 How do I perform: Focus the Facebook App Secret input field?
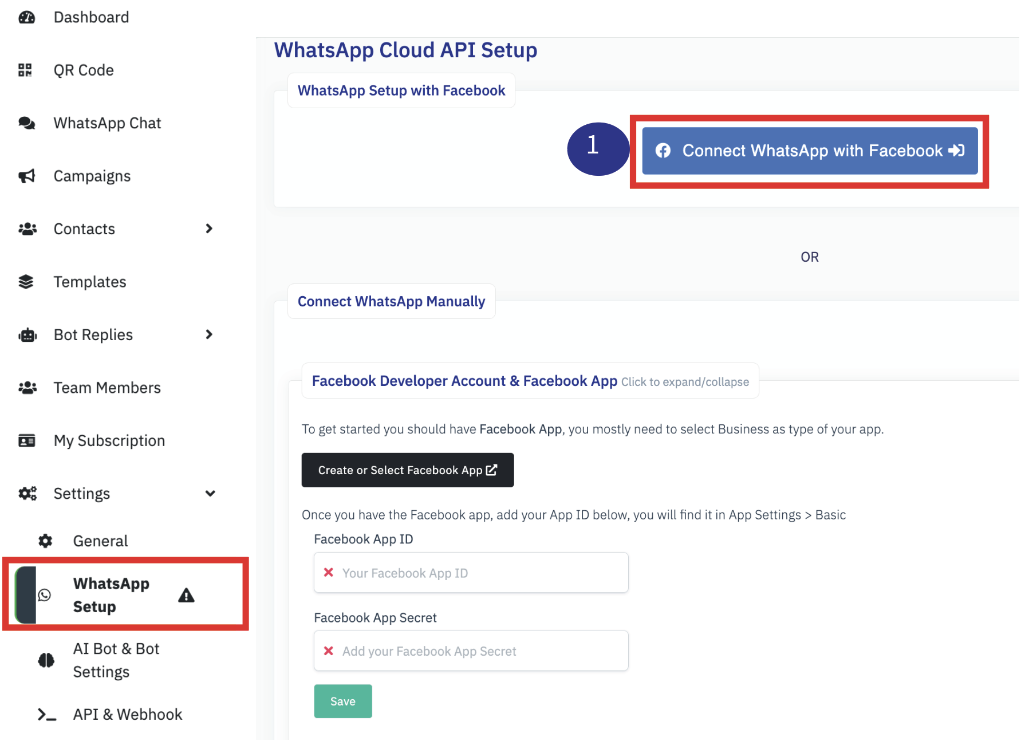pyautogui.click(x=471, y=651)
